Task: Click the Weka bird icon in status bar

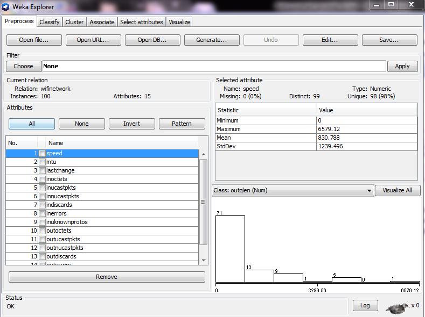Action: (x=398, y=308)
